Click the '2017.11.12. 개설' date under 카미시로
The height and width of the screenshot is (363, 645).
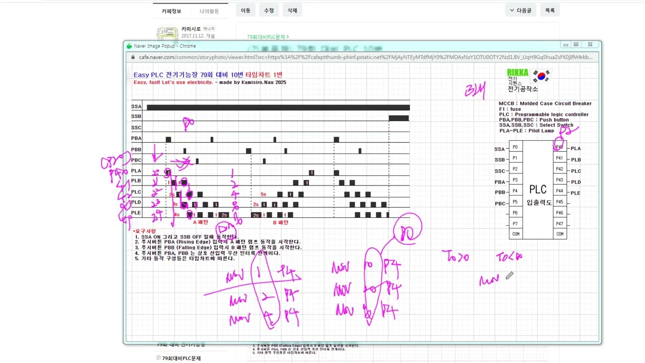click(198, 36)
